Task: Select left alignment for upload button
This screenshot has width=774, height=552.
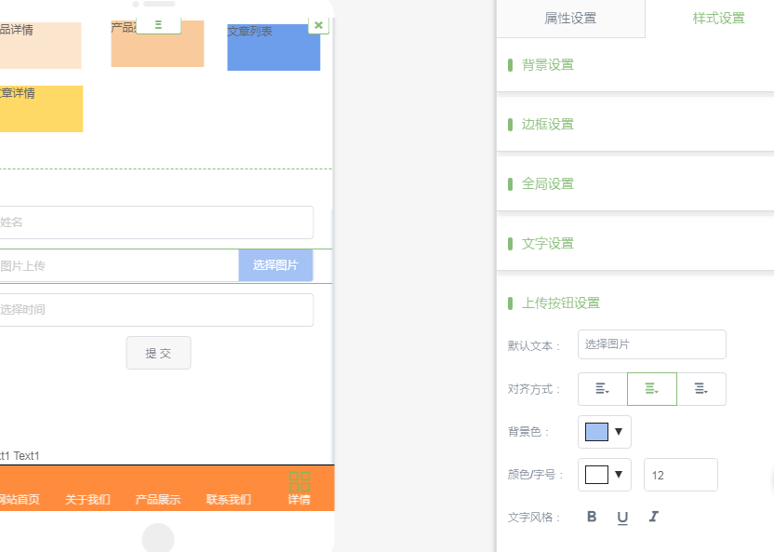Action: (602, 389)
